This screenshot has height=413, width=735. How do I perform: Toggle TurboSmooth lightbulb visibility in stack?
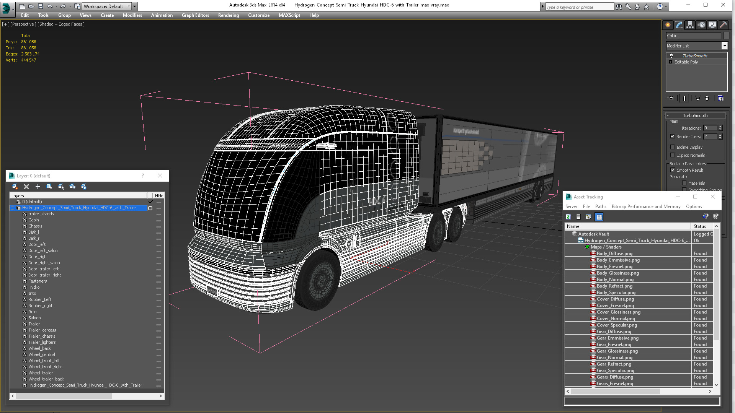[671, 56]
